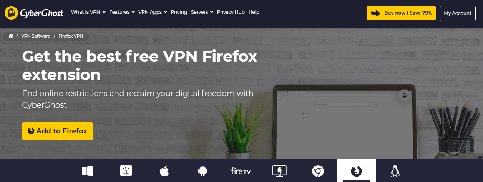This screenshot has width=483, height=182.
Task: Click Buy now Save 79% button
Action: click(x=401, y=13)
